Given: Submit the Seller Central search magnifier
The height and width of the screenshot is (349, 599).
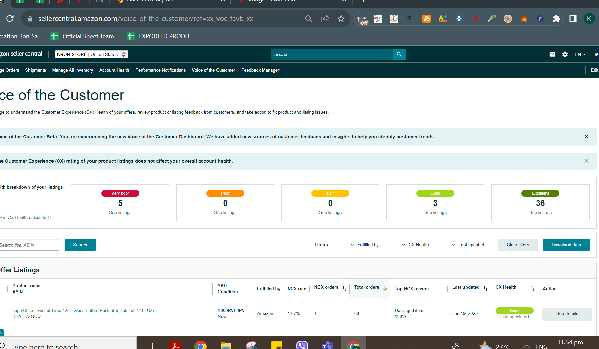Looking at the screenshot, I should click(399, 54).
